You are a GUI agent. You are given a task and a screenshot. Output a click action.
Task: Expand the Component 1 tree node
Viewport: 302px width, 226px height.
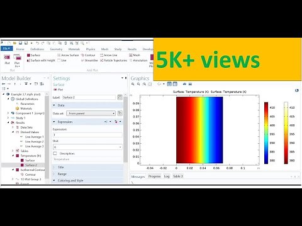[x=8, y=113]
